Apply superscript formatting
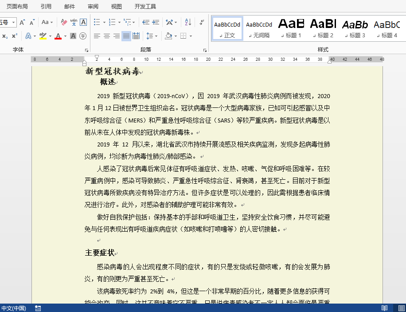The width and height of the screenshot is (406, 312). pyautogui.click(x=15, y=35)
